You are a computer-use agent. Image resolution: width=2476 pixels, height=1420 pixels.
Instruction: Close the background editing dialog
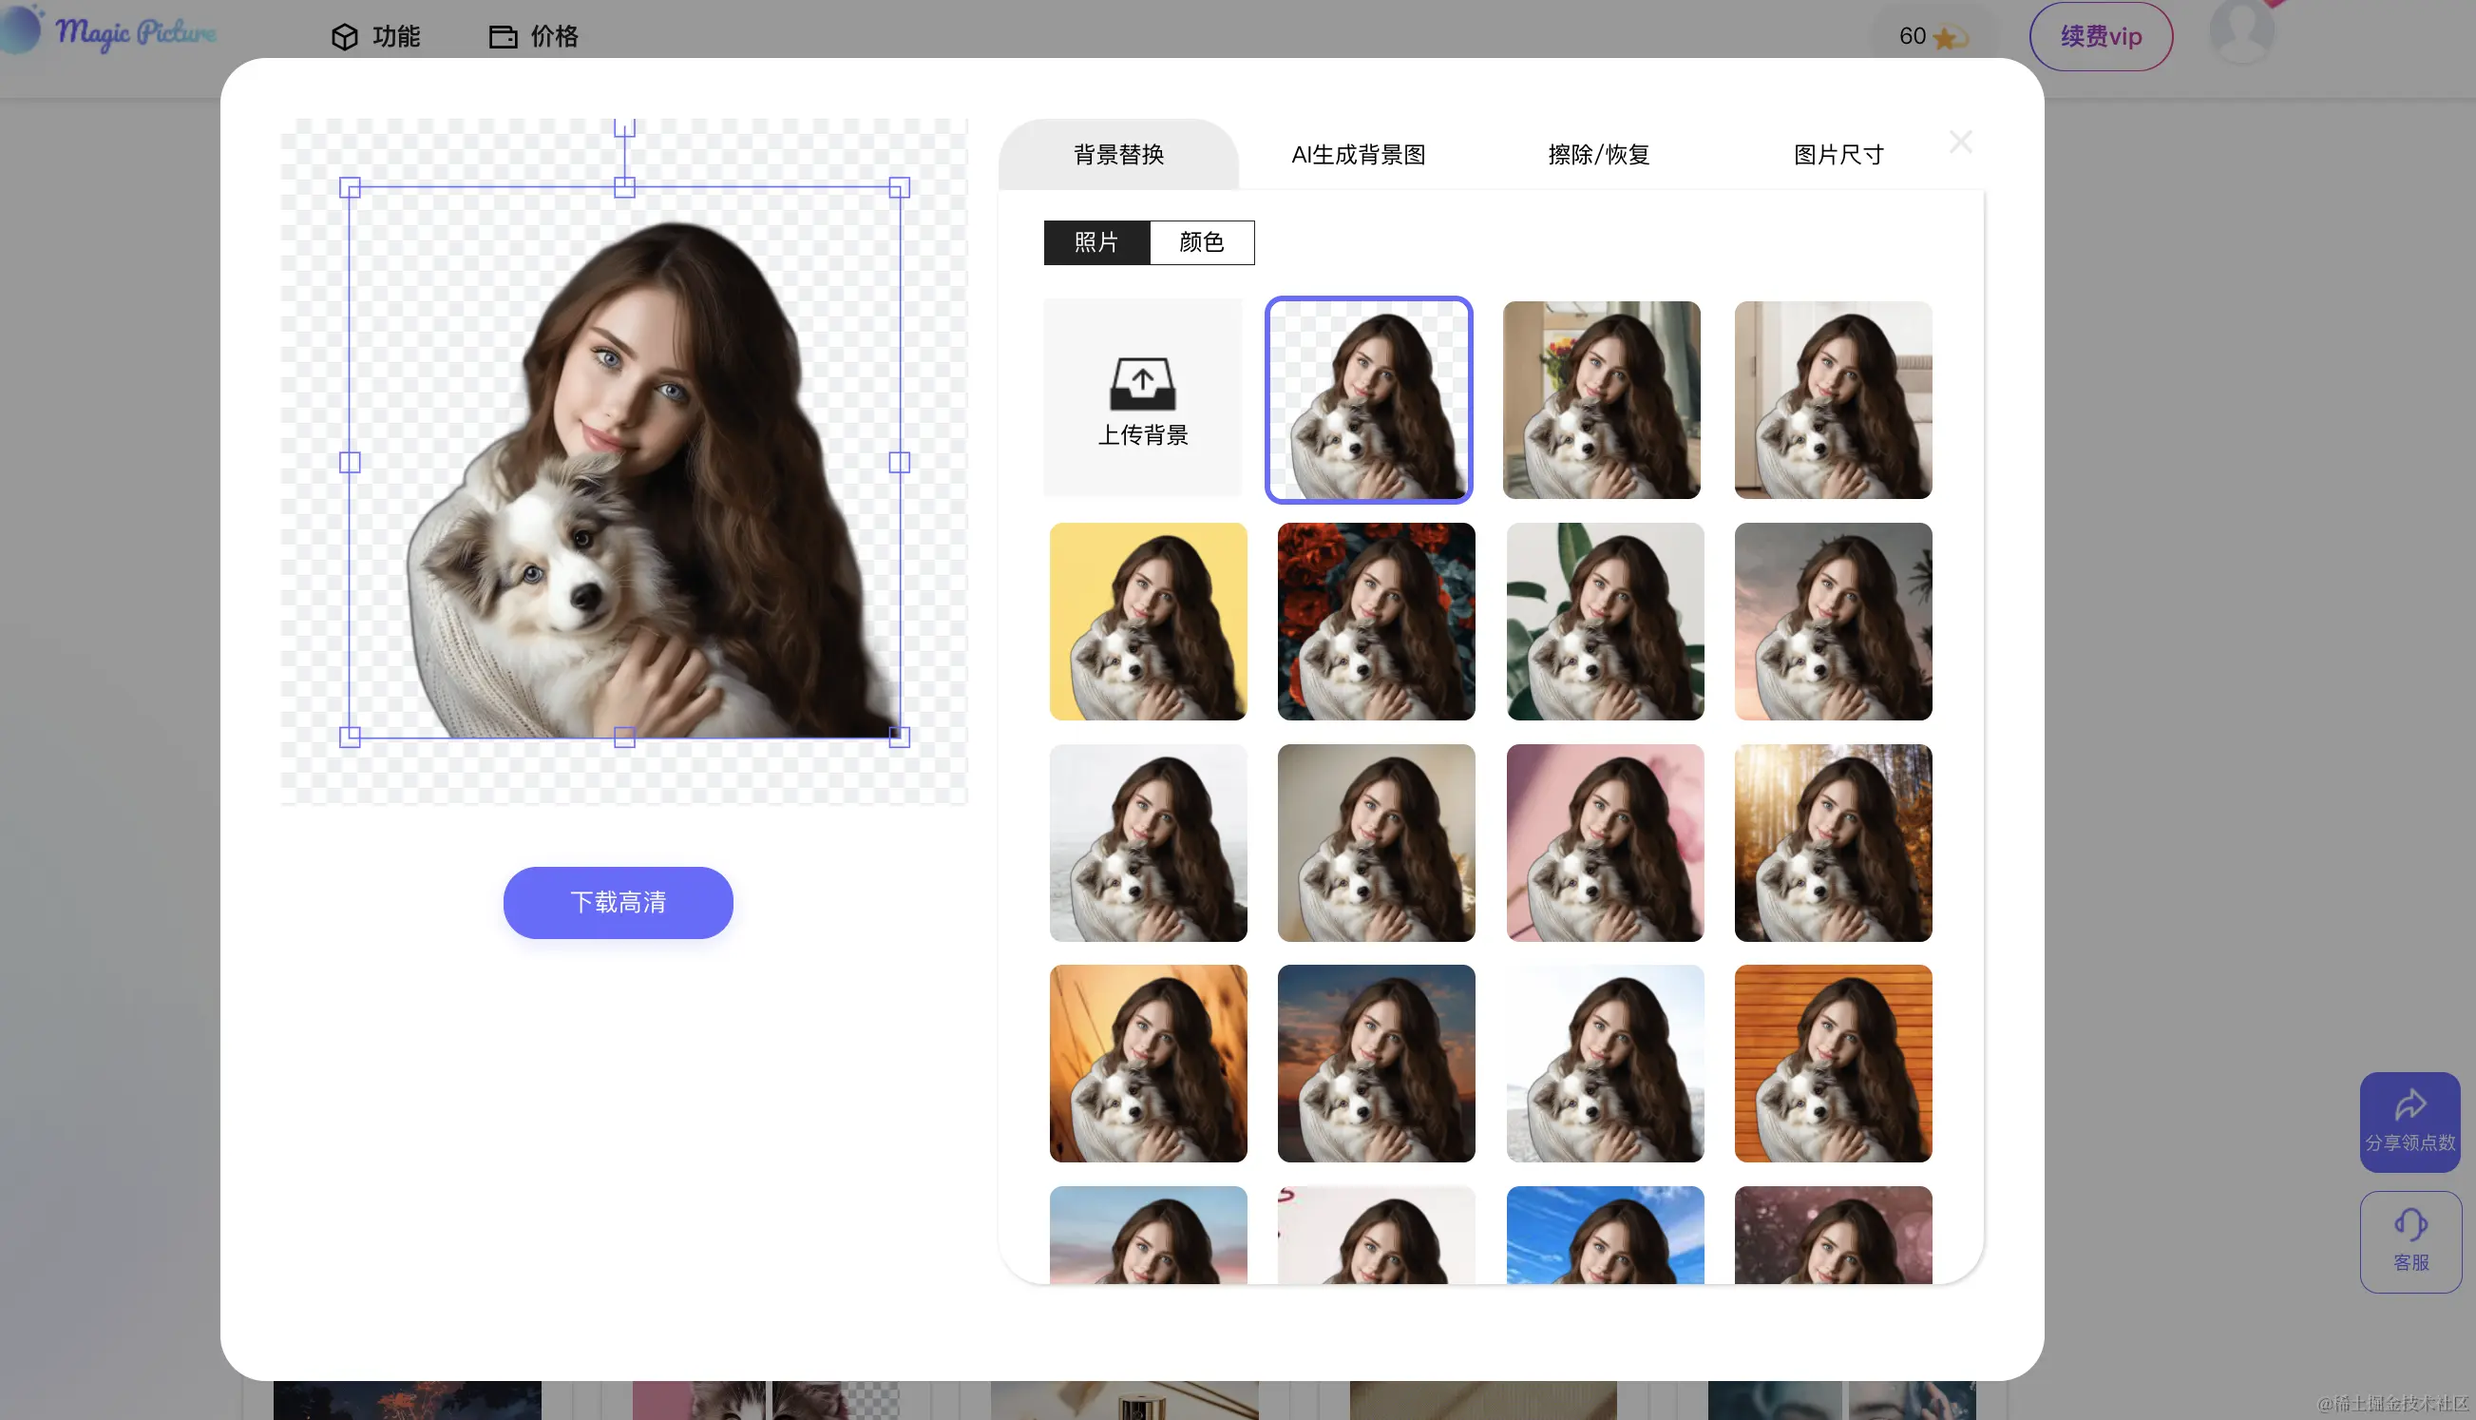coord(1960,142)
